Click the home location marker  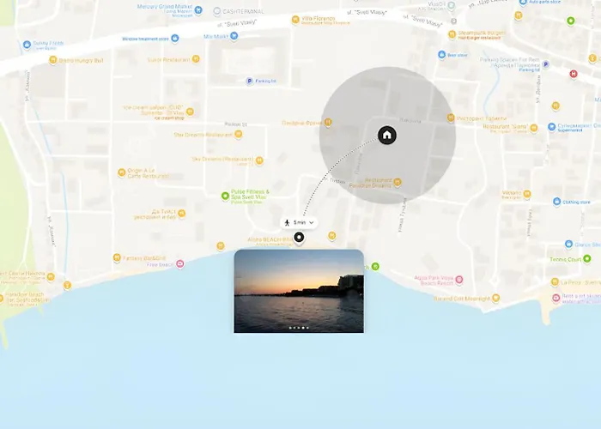click(x=387, y=135)
